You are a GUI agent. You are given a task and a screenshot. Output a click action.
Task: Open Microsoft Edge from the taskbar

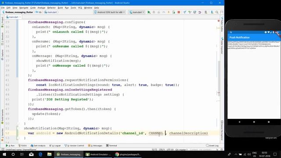(40, 154)
